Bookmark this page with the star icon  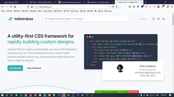click(x=117, y=7)
